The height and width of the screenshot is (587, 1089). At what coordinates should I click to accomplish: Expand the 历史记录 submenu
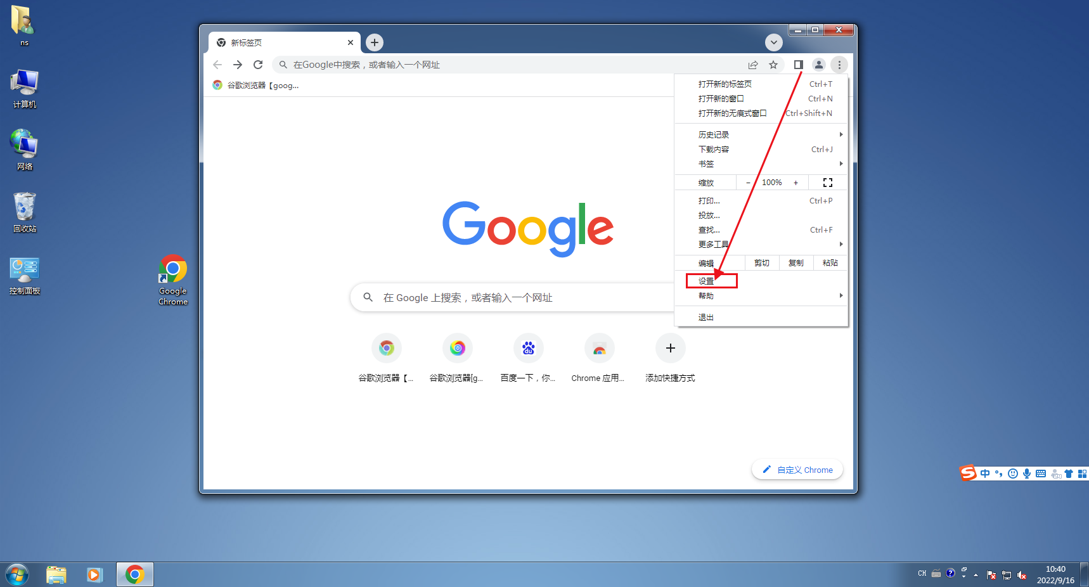coord(761,134)
